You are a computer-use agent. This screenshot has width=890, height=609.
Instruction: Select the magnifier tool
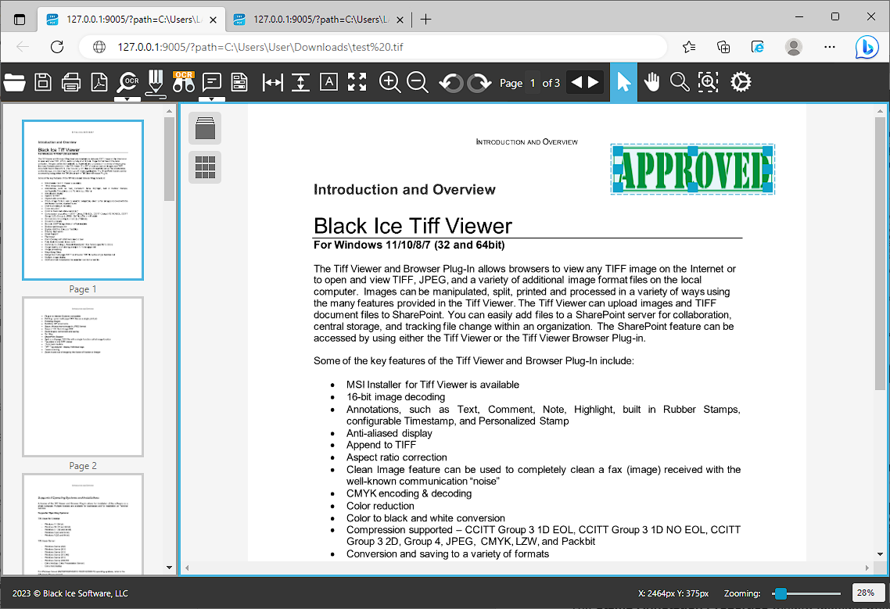pos(680,83)
